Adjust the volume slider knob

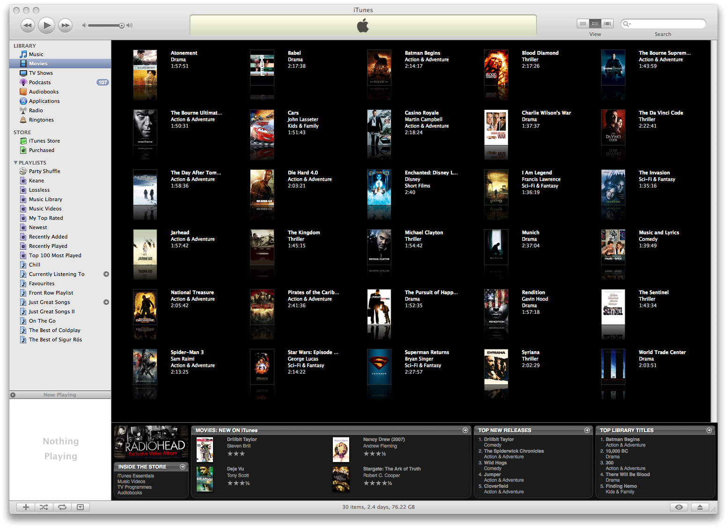(x=122, y=26)
